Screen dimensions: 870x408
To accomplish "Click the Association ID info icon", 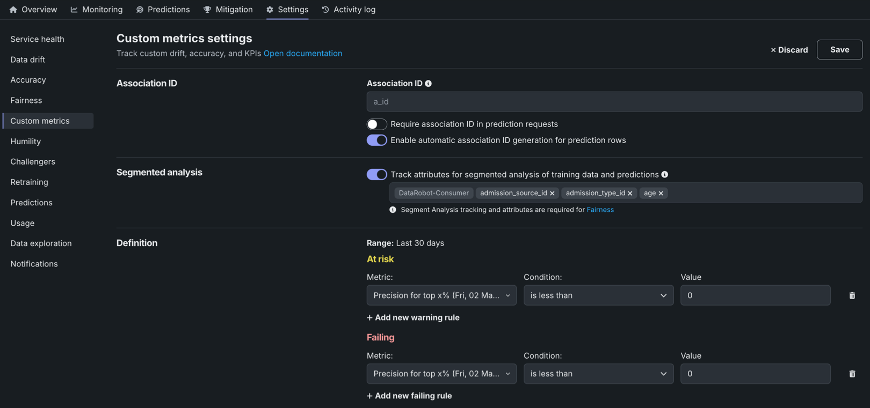I will (x=428, y=84).
